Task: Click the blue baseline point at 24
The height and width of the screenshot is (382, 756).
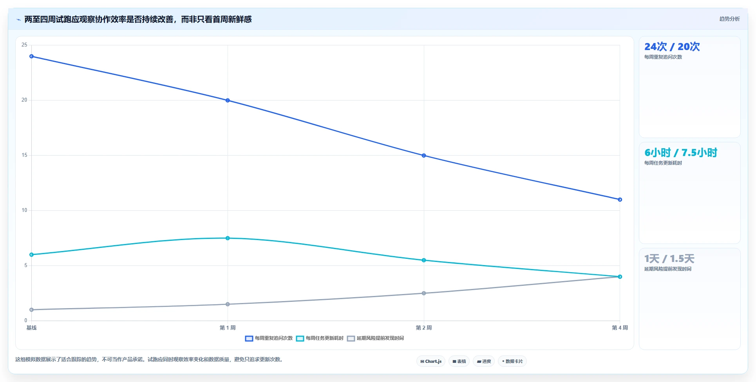Action: point(32,56)
